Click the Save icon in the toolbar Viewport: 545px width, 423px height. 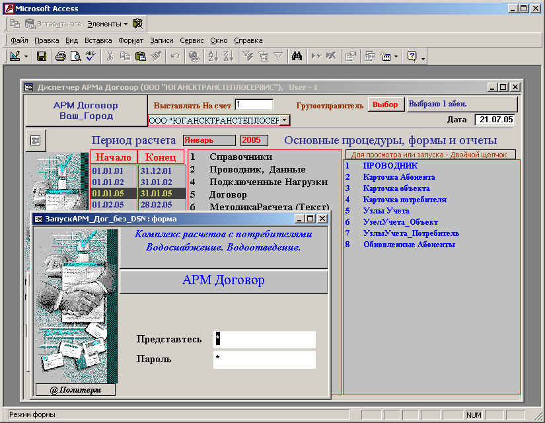(41, 56)
